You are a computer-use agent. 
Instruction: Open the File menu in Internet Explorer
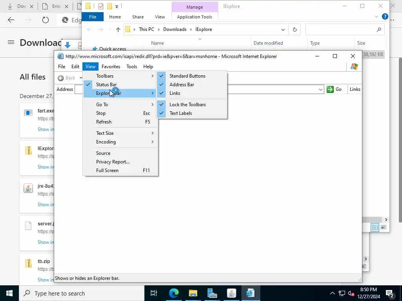pyautogui.click(x=62, y=67)
